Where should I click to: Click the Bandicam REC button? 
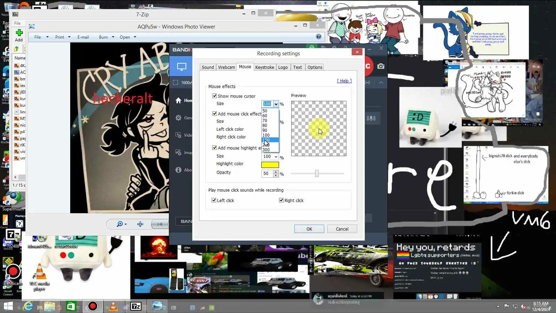tap(368, 66)
